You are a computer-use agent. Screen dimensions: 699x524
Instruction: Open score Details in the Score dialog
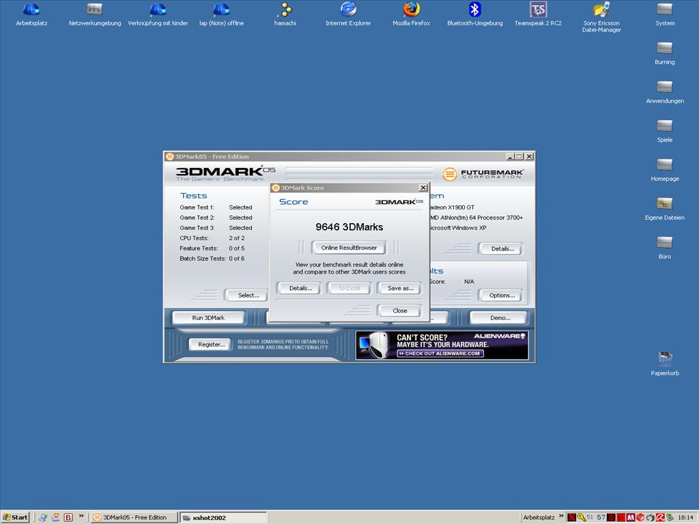pyautogui.click(x=300, y=289)
